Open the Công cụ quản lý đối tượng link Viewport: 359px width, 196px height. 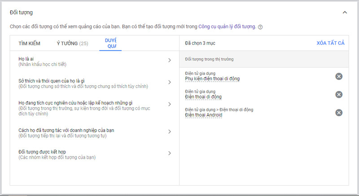click(x=227, y=26)
